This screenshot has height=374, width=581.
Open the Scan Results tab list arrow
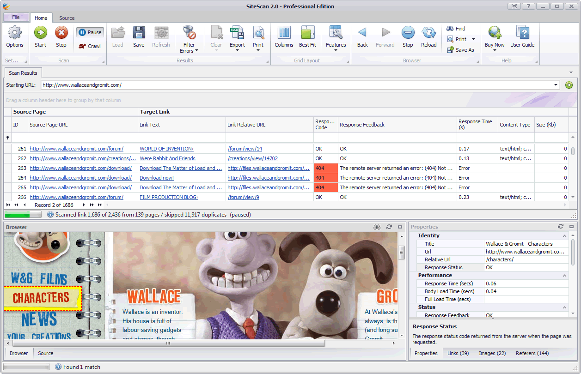click(571, 72)
